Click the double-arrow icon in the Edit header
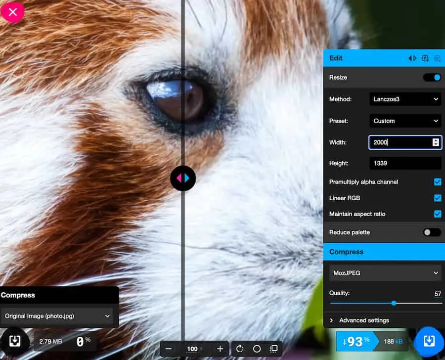The width and height of the screenshot is (445, 360). pos(412,58)
